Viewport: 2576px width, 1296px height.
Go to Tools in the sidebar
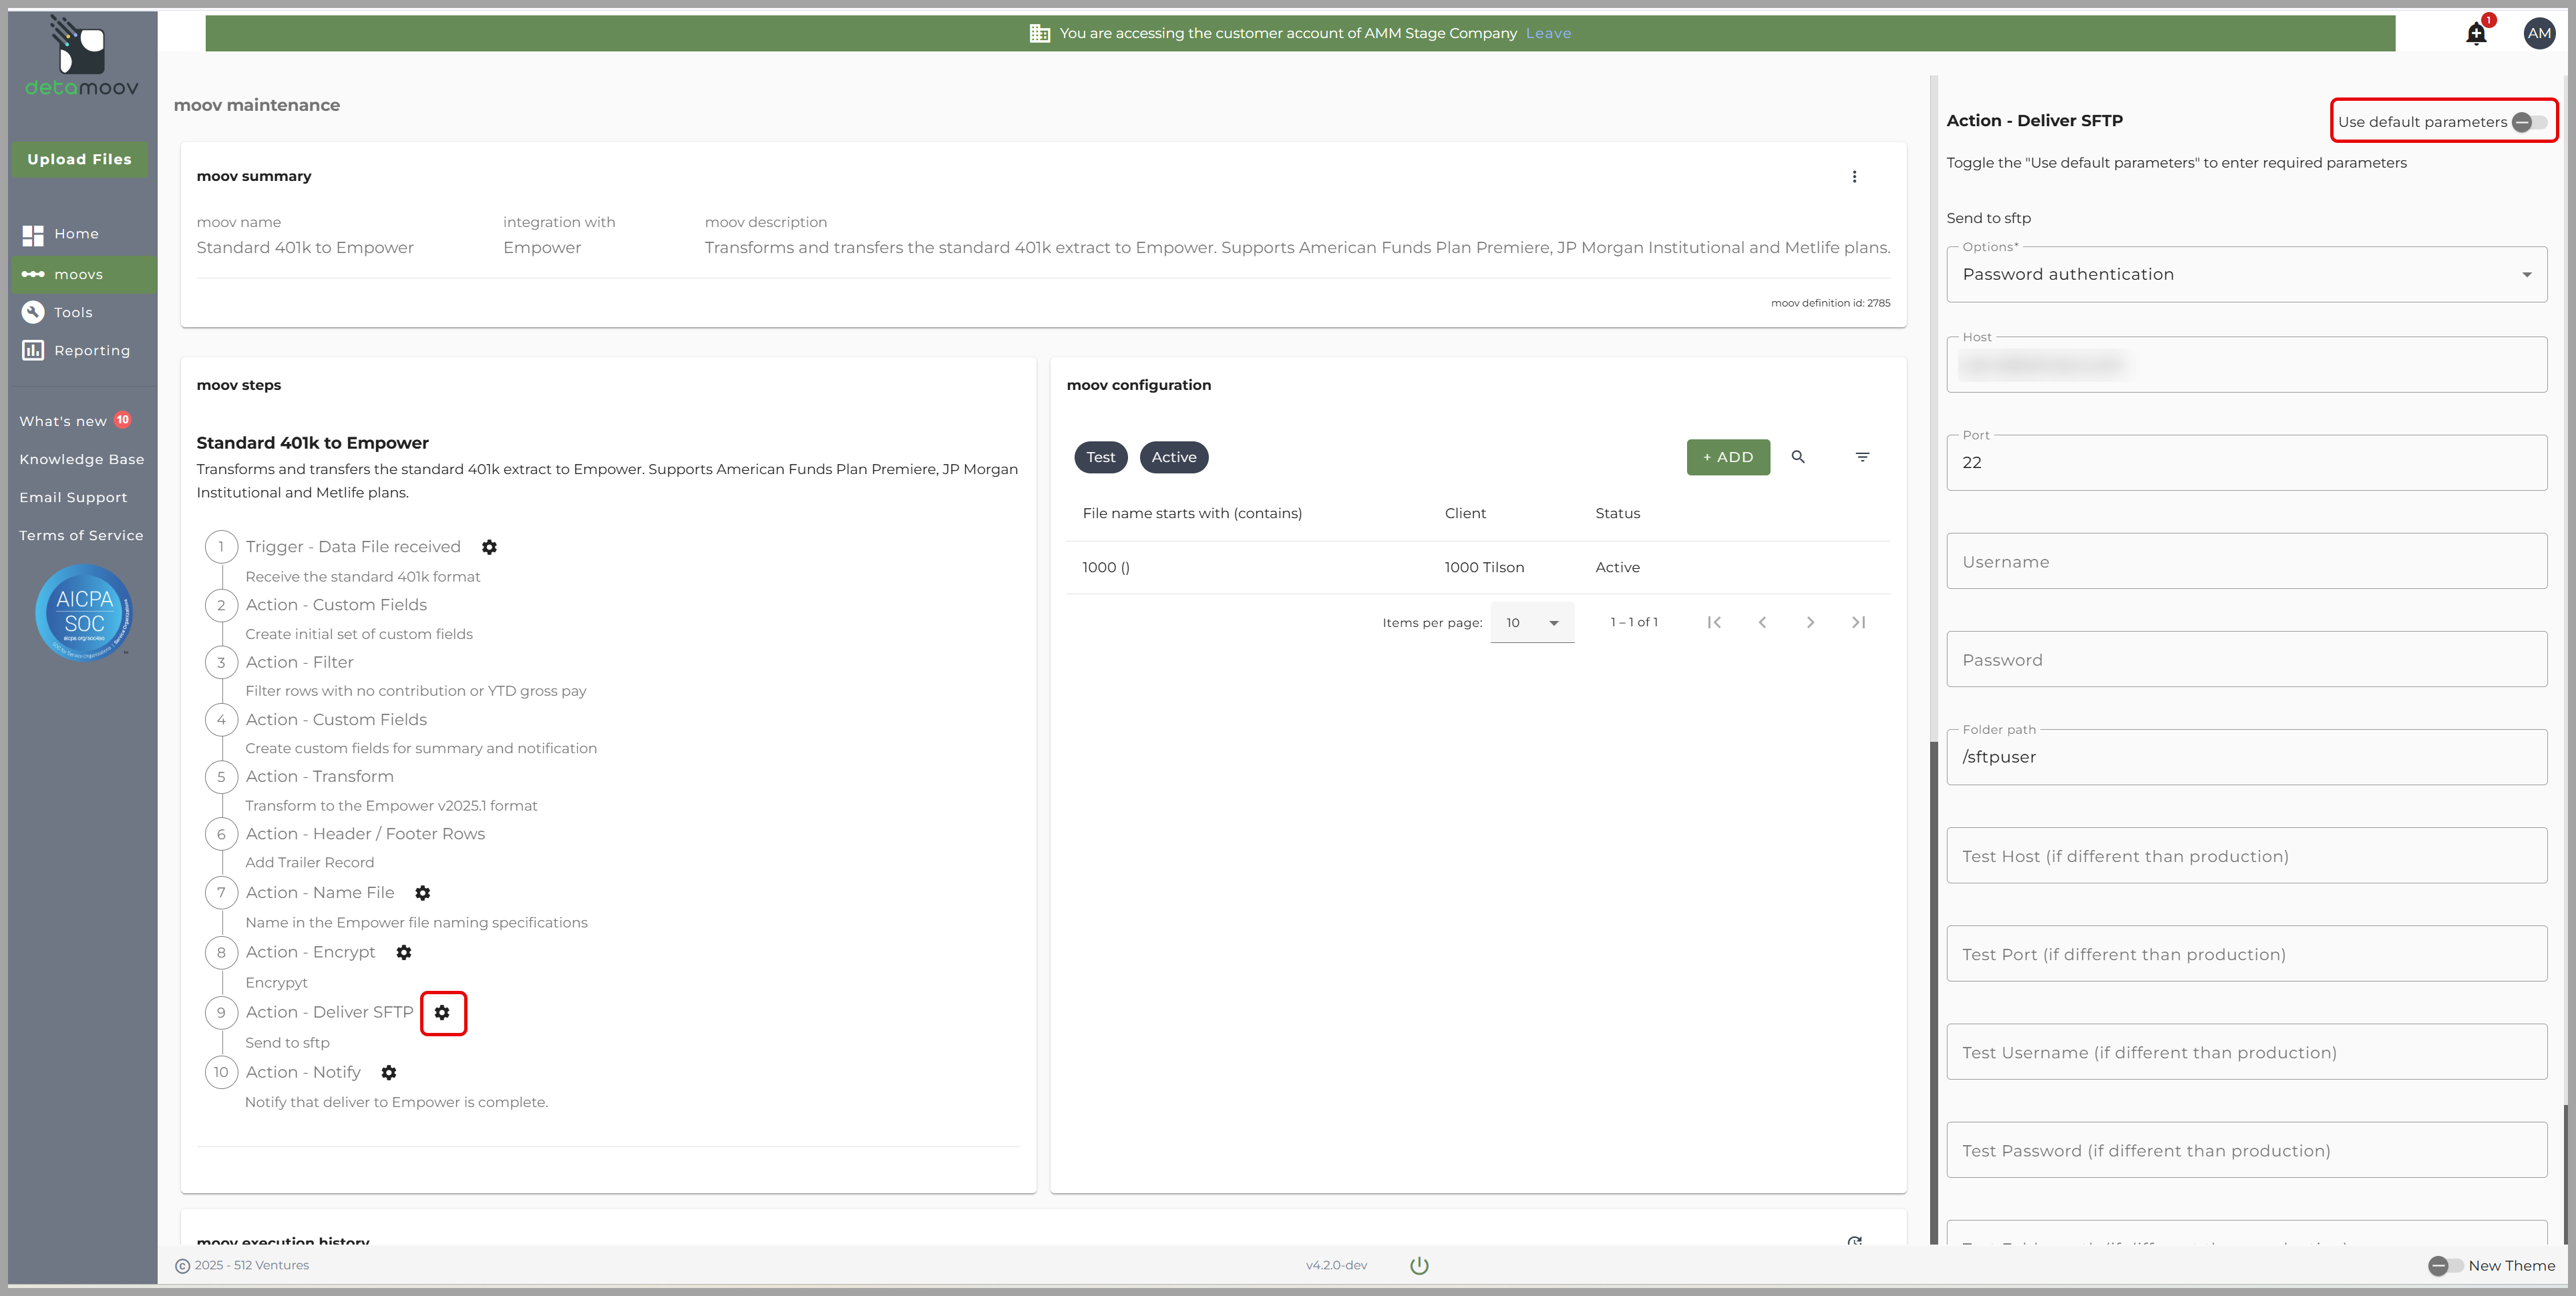[73, 312]
